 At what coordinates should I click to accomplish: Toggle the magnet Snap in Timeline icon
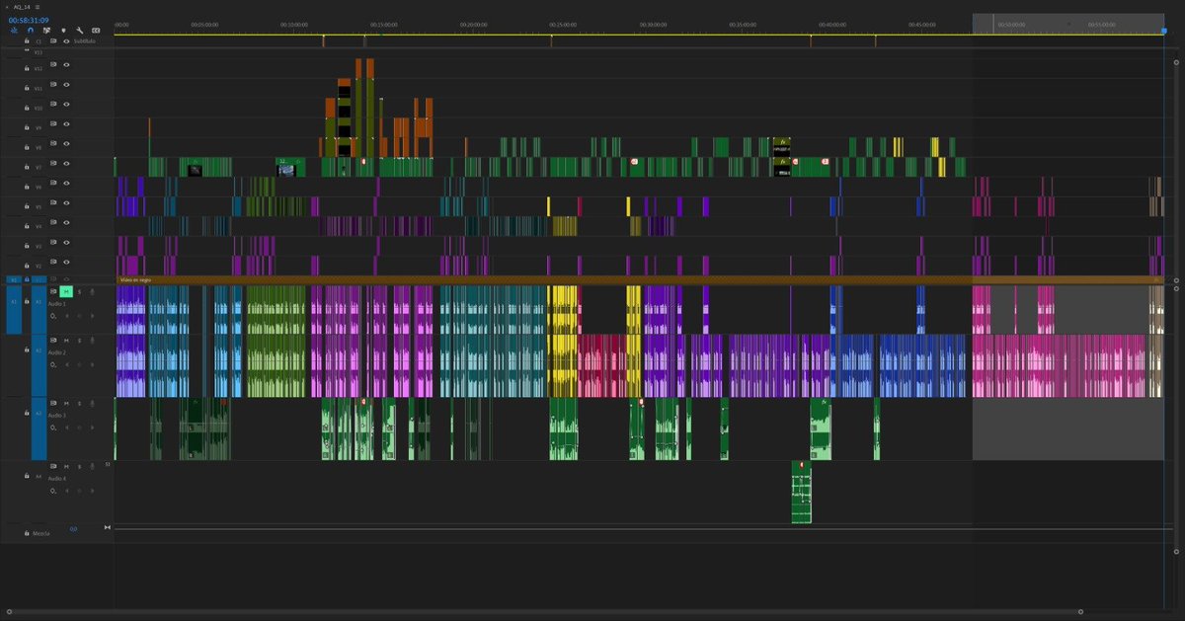click(31, 31)
